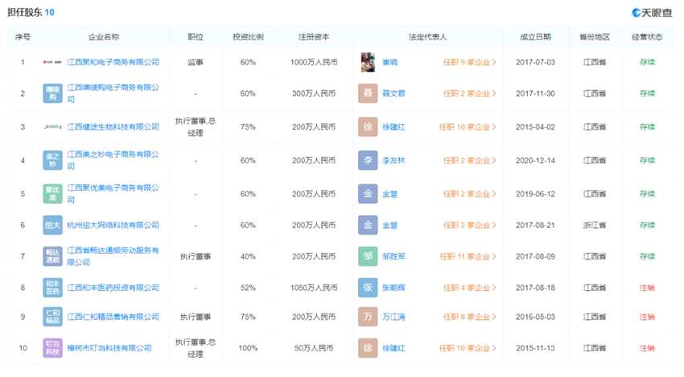Image resolution: width=684 pixels, height=377 pixels.
Task: Click purple 叮当科技 logo icon in row 10
Action: [52, 348]
